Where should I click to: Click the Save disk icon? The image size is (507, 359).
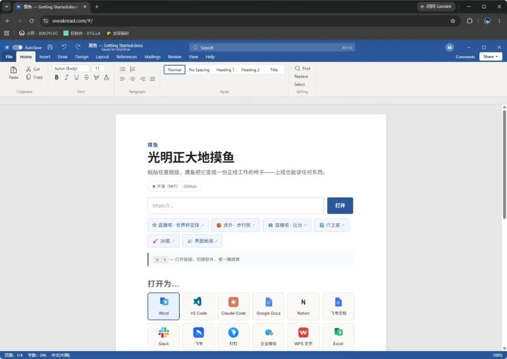point(50,47)
